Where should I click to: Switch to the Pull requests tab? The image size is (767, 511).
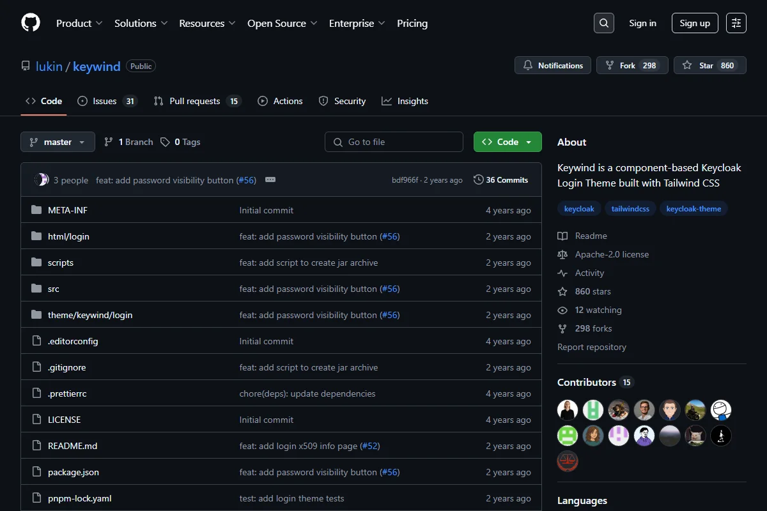[198, 101]
